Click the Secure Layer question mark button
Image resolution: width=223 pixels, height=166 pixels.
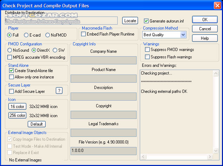tap(59, 90)
